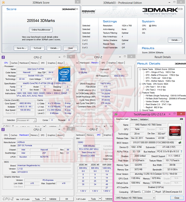The height and width of the screenshot is (202, 186).
Task: Open the Tools dropdown arrow in Mainboard CPU-Z
Action: (x=44, y=199)
